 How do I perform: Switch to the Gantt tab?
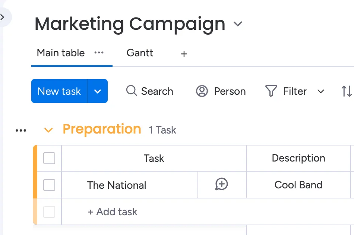click(140, 53)
